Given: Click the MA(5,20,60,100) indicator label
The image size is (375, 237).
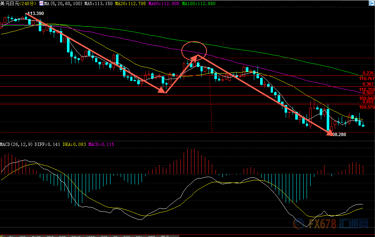Looking at the screenshot, I should (63, 4).
